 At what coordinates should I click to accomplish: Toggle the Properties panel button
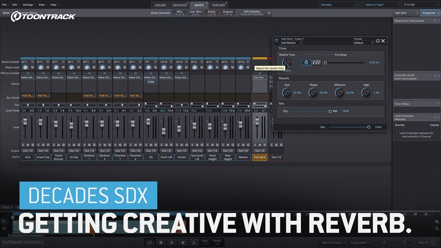430,13
